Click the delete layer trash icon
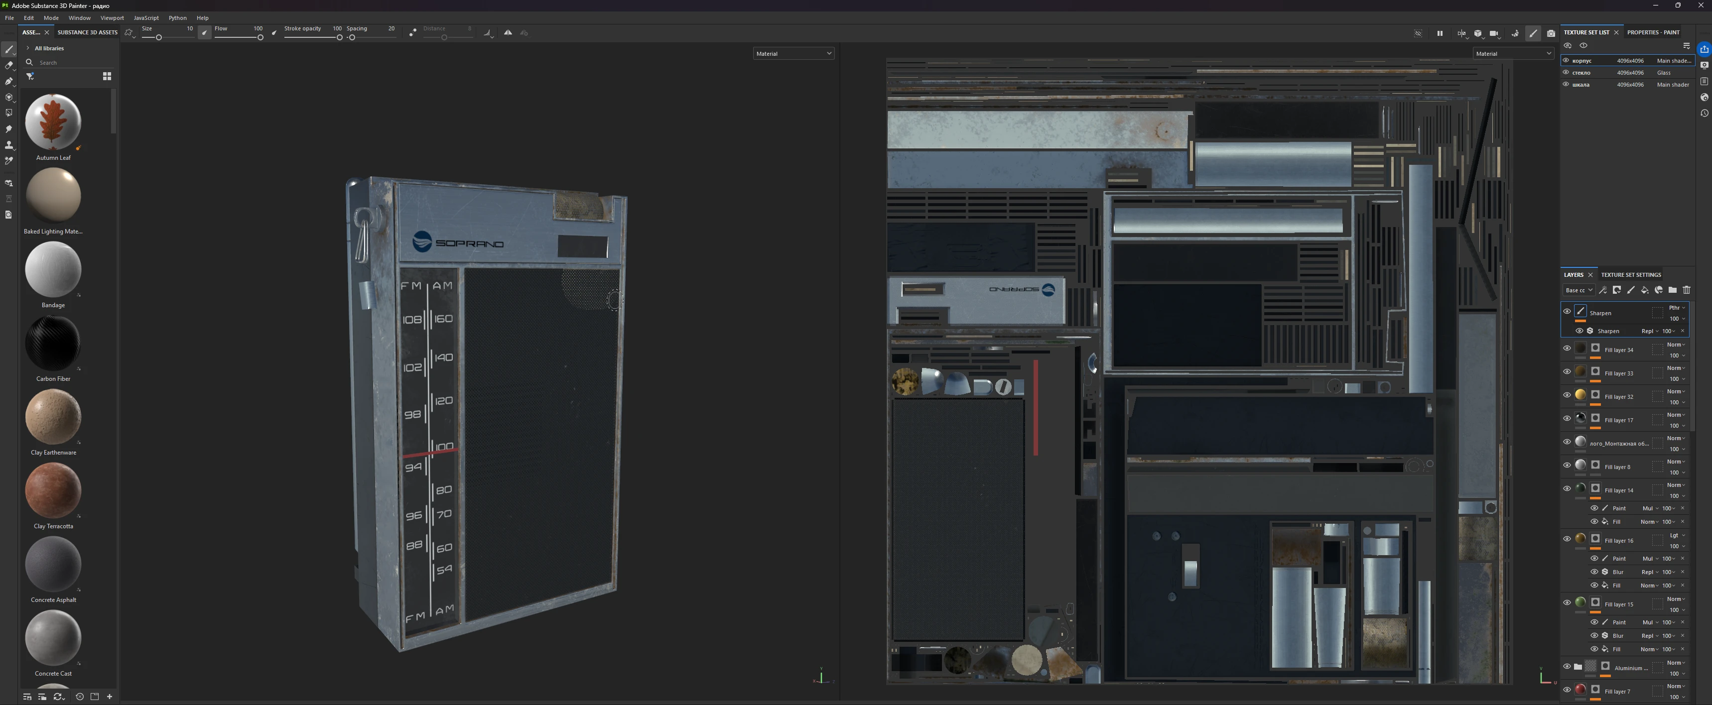Screen dimensions: 1712x705 tap(1686, 290)
